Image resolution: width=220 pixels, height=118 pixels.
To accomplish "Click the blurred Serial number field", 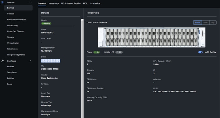I will pyautogui.click(x=51, y=61).
